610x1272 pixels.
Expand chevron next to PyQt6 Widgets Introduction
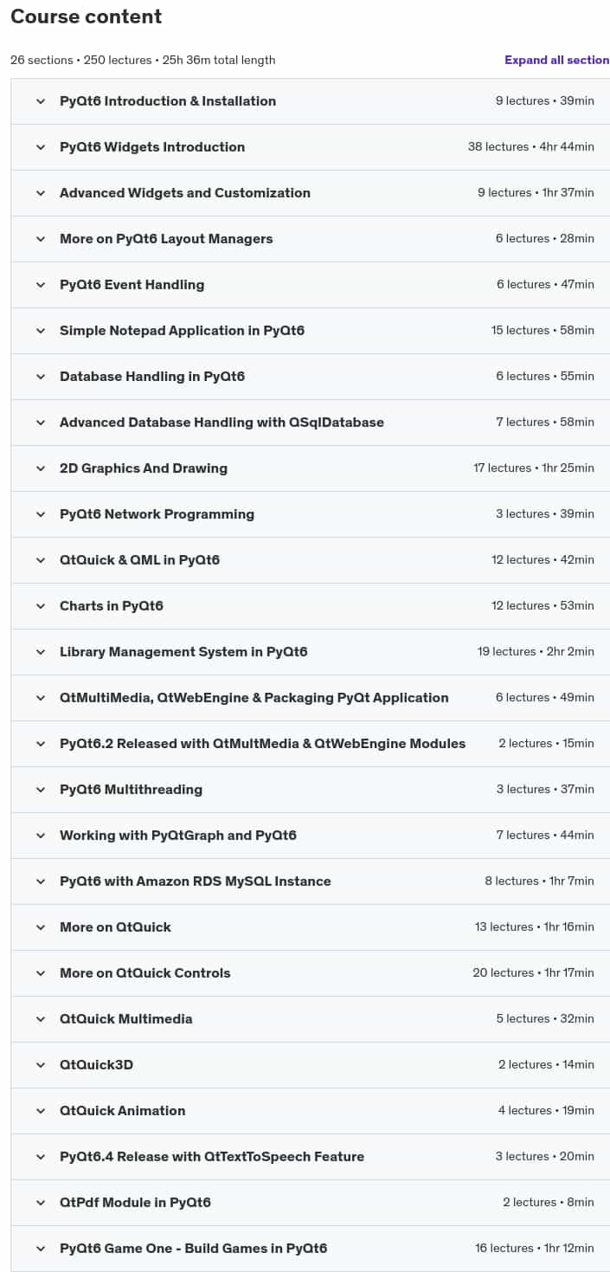pos(40,147)
